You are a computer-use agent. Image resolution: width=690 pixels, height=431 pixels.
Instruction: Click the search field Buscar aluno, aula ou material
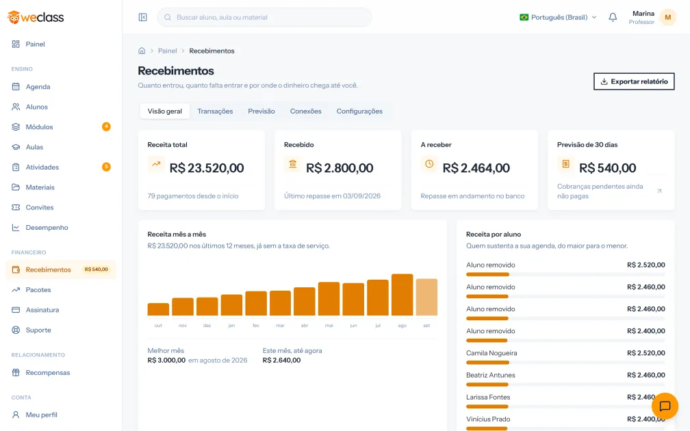click(264, 17)
